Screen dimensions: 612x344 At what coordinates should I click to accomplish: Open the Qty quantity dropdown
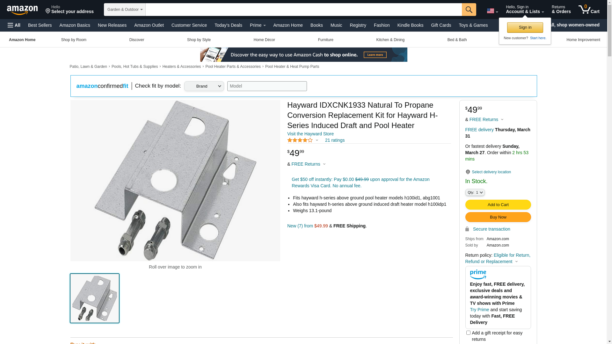pyautogui.click(x=475, y=192)
